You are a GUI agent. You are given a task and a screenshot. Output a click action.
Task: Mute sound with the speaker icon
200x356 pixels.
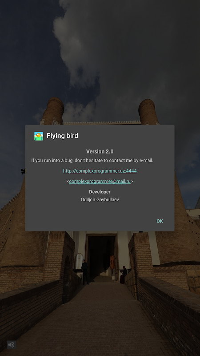(x=11, y=344)
